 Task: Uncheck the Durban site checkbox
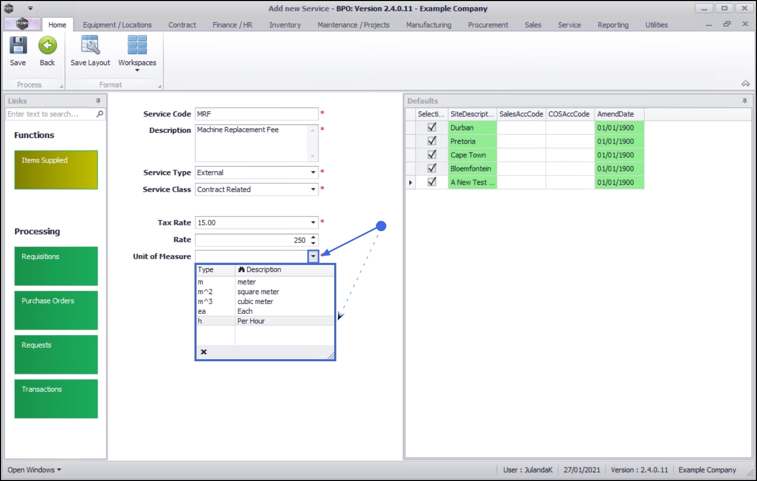432,128
